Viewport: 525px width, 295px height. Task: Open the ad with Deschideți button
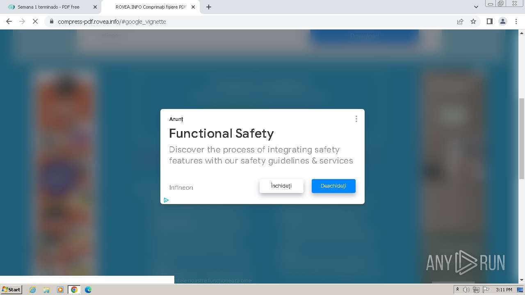coord(333,186)
